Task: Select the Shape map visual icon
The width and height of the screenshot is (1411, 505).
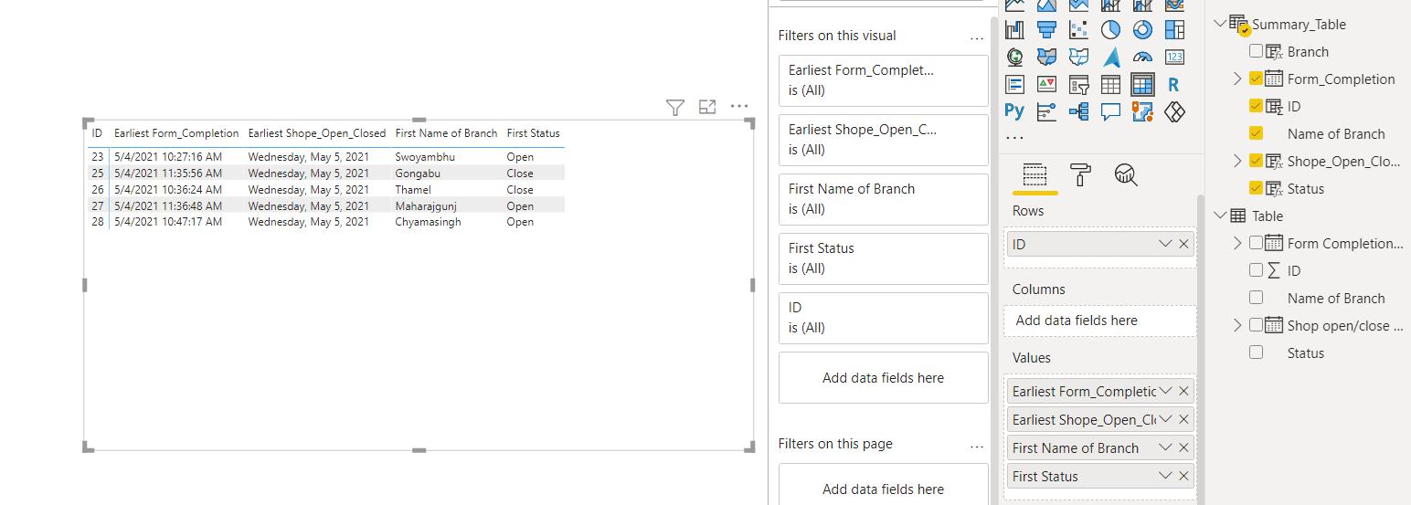Action: click(x=1078, y=57)
